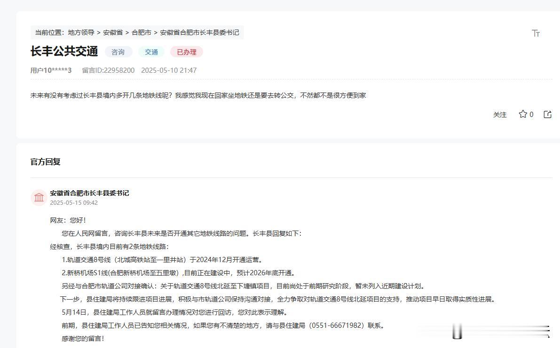The width and height of the screenshot is (560, 348).
Task: Select the 官方回复 section heading
Action: coord(45,162)
